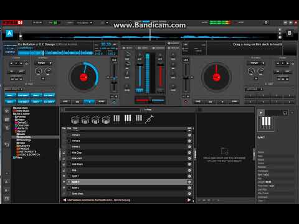The image size is (299, 224).
Task: Expand the Sampler tree node
Action: click(21, 131)
